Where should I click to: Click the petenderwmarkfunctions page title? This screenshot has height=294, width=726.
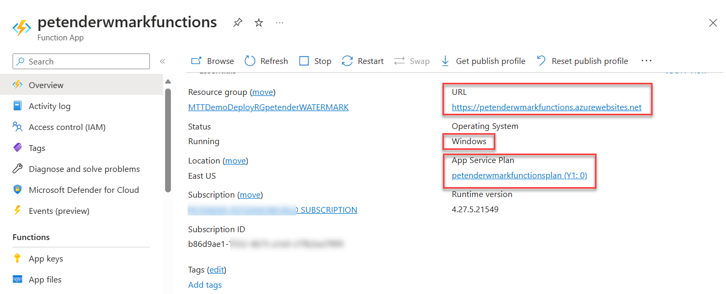coord(127,22)
